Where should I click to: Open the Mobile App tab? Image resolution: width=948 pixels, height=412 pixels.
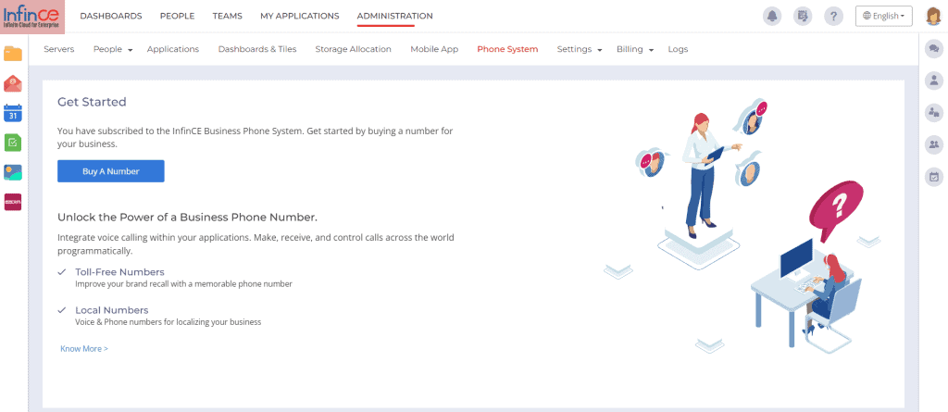point(434,50)
